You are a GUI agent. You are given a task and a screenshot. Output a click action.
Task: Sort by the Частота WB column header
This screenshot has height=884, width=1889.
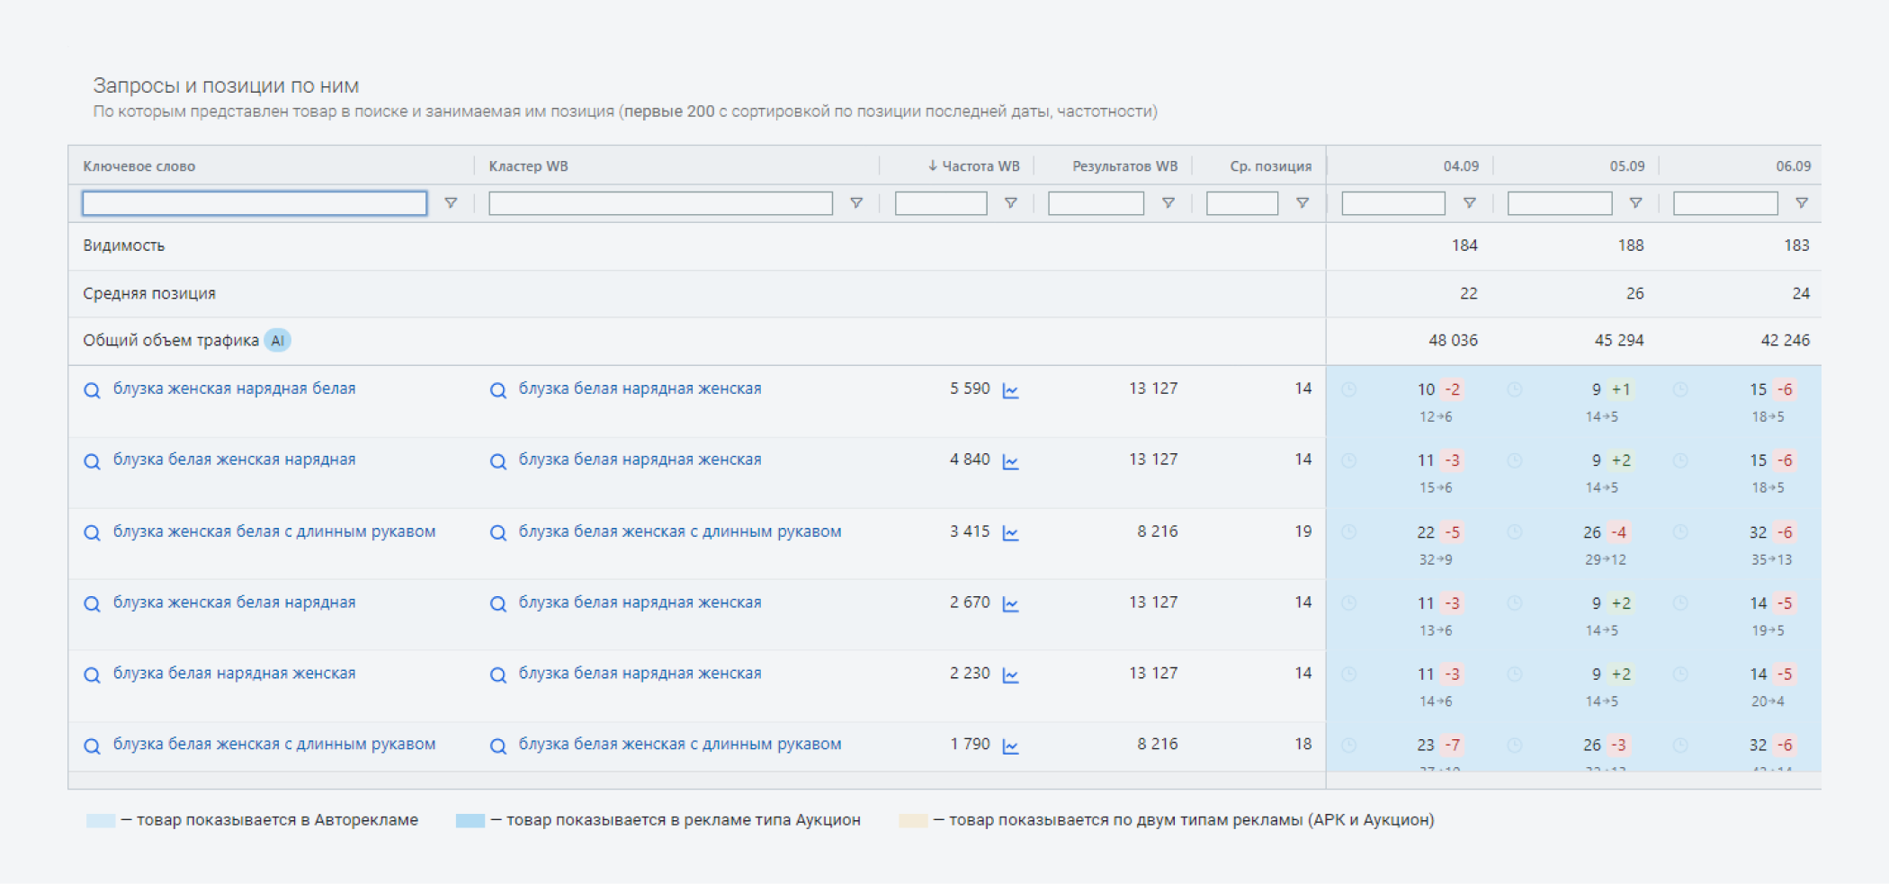[x=980, y=166]
